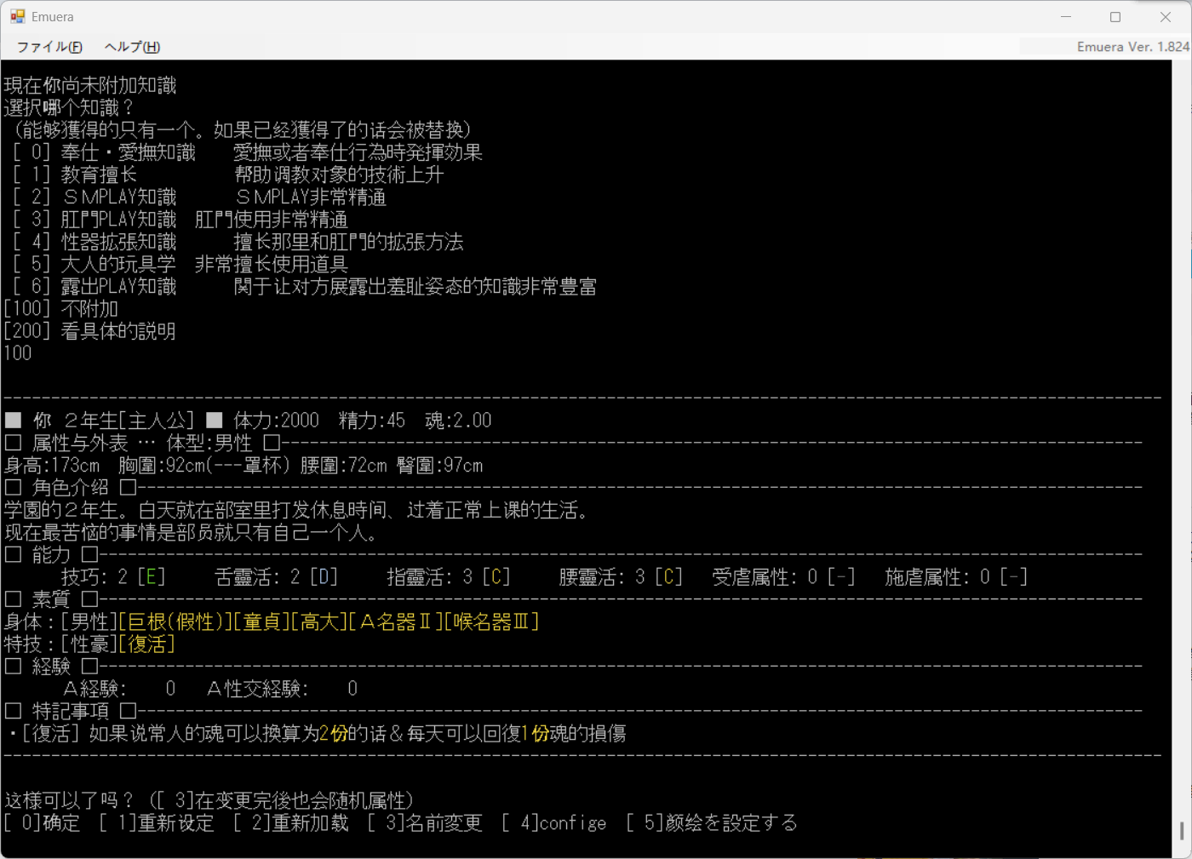
Task: Click the [復活] skill tag
Action: coord(147,644)
